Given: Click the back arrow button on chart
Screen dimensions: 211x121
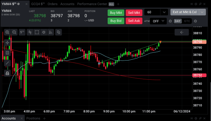Looking at the screenshot, I should pos(182,32).
